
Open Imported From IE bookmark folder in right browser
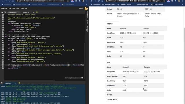click(109, 5)
